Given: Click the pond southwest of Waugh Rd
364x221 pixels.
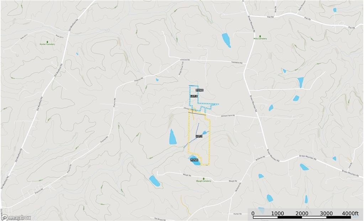Looking at the screenshot, I should point(155,181).
